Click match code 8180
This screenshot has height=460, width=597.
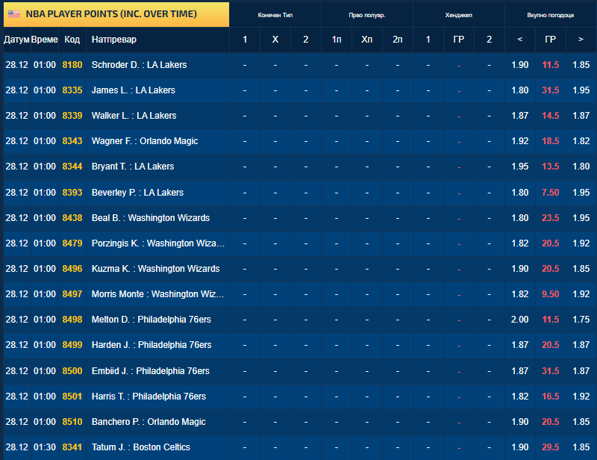72,65
